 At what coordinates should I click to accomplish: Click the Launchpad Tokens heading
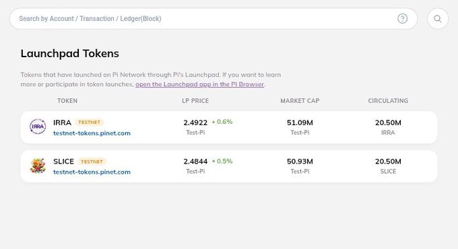tap(70, 54)
